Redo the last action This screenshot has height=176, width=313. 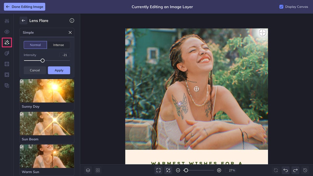(295, 170)
